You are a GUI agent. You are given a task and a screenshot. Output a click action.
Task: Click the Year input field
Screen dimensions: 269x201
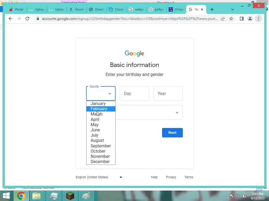(168, 93)
